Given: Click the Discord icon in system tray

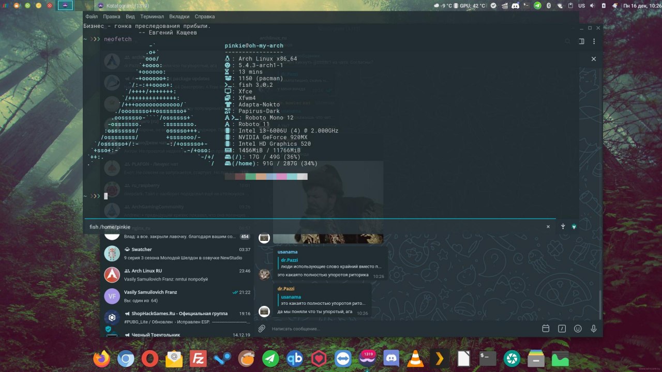Looking at the screenshot, I should tap(516, 6).
